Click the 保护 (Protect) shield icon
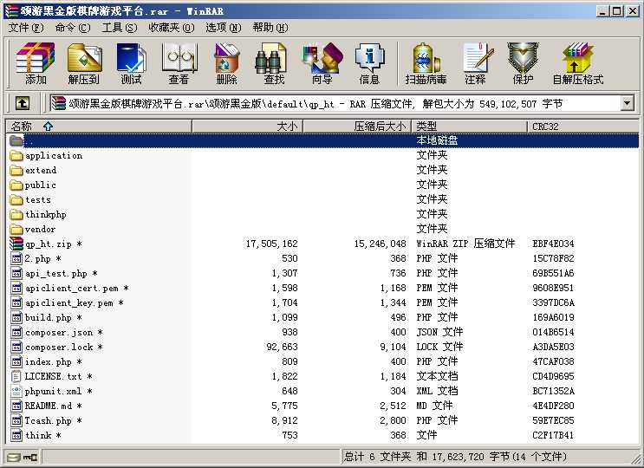The image size is (644, 468). click(x=523, y=58)
